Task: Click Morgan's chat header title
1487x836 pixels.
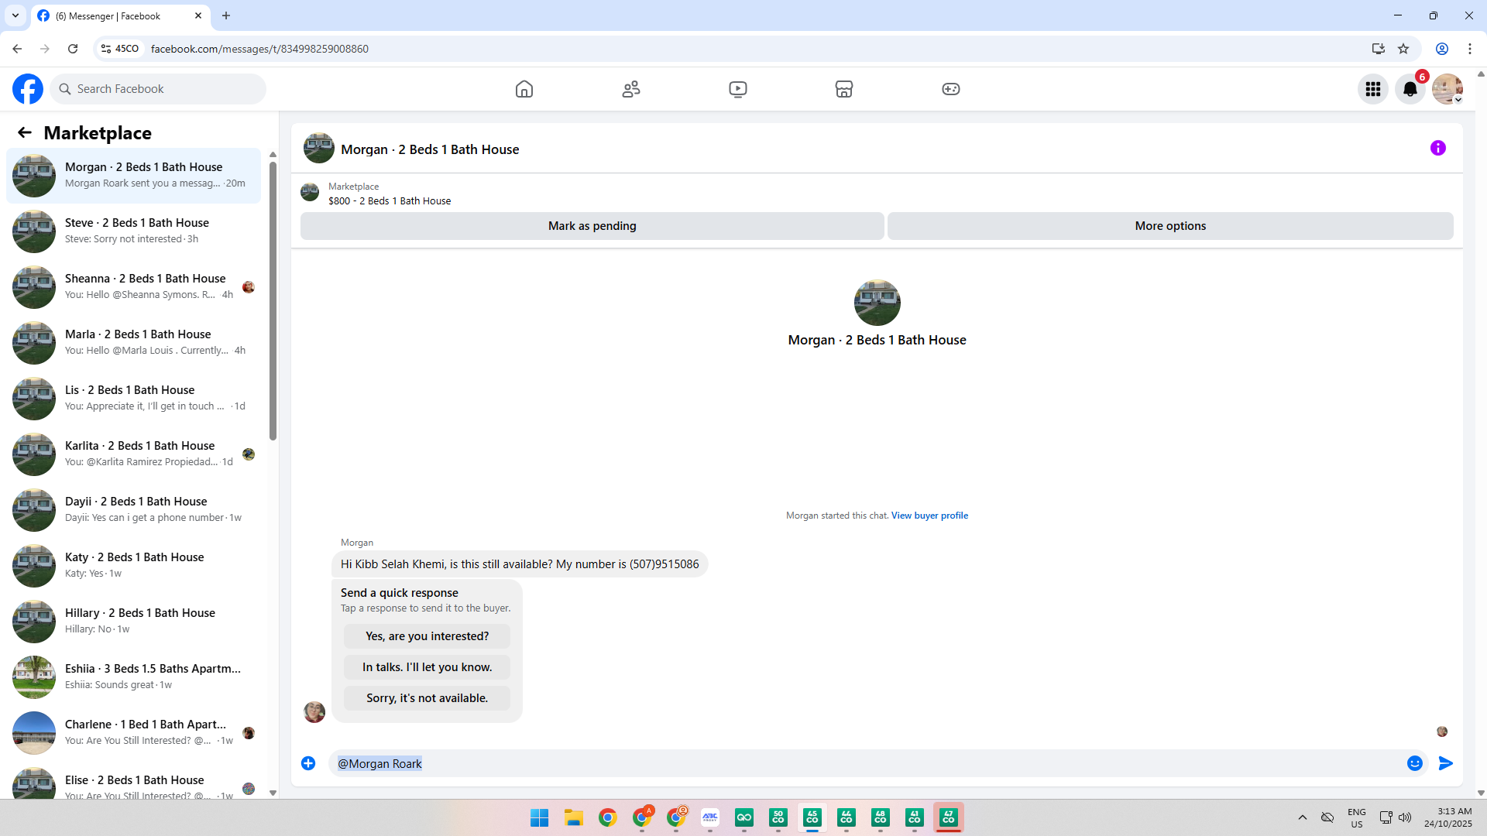Action: [x=430, y=149]
